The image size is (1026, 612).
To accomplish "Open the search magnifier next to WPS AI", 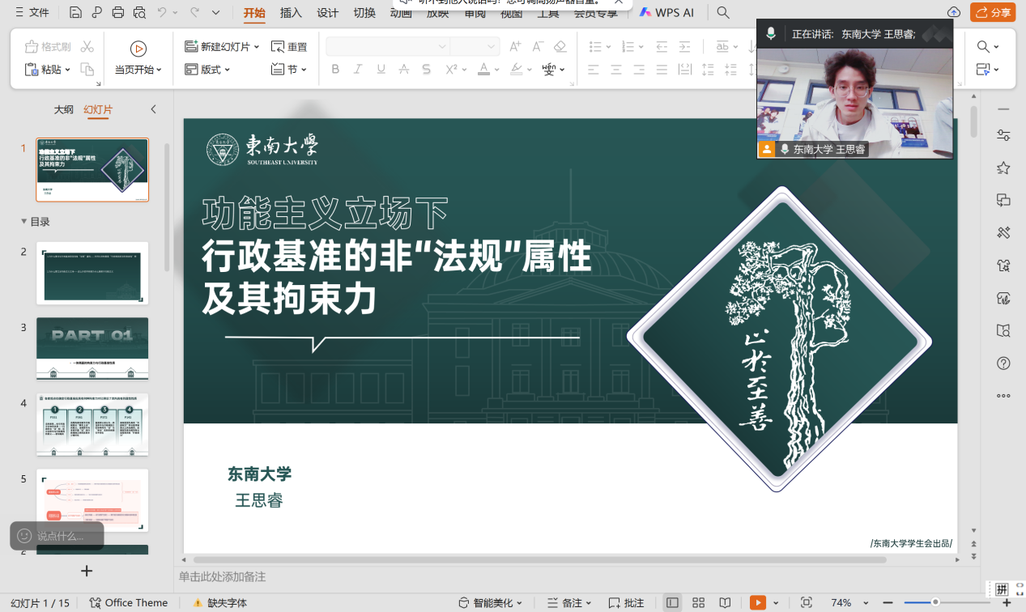I will (723, 12).
